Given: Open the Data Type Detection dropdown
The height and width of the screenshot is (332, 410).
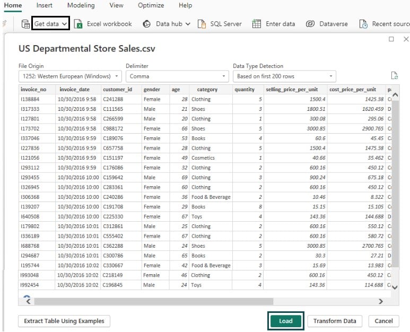Looking at the screenshot, I should tap(284, 76).
